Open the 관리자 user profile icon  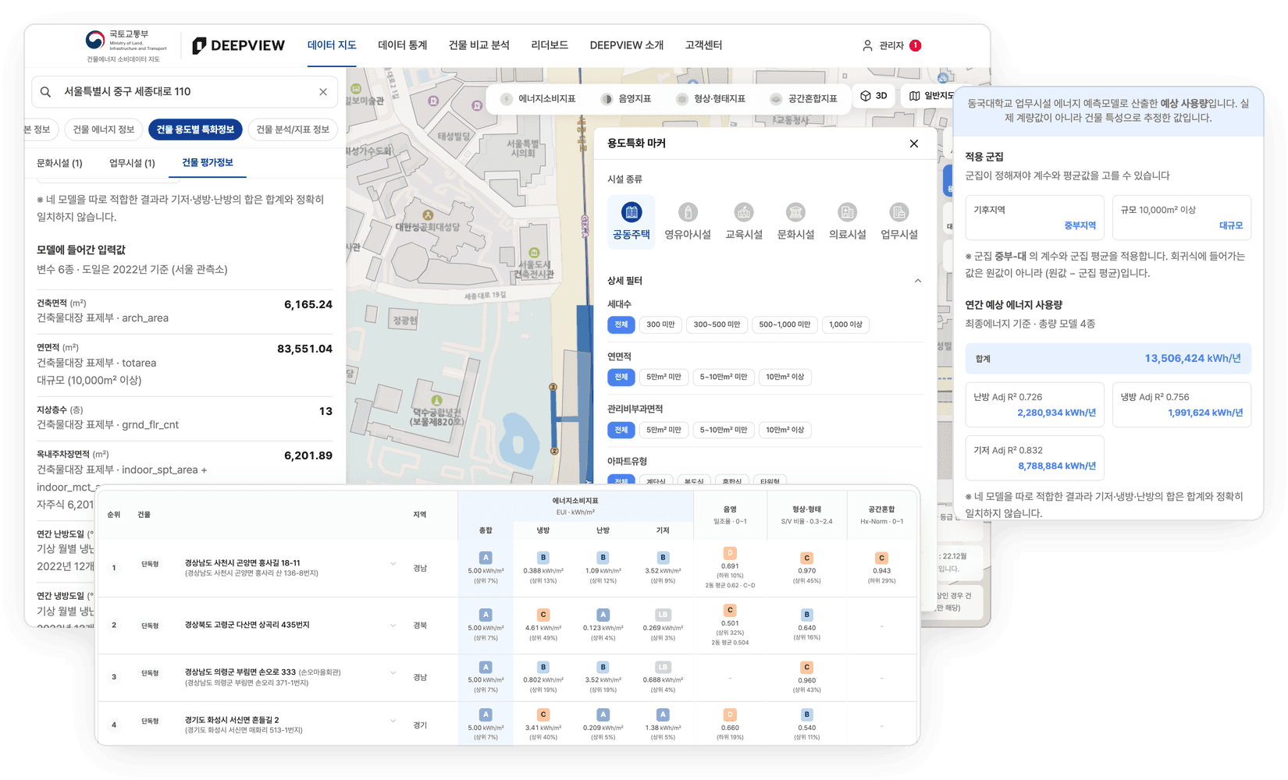[867, 46]
